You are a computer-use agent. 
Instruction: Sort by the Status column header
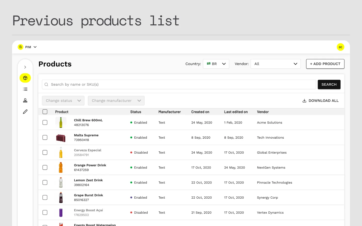[x=136, y=112]
